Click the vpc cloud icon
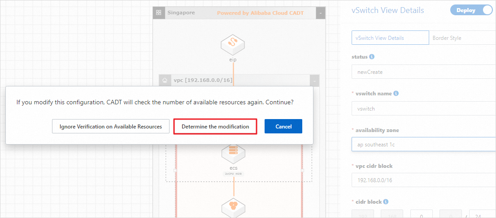496x218 pixels. [165, 80]
